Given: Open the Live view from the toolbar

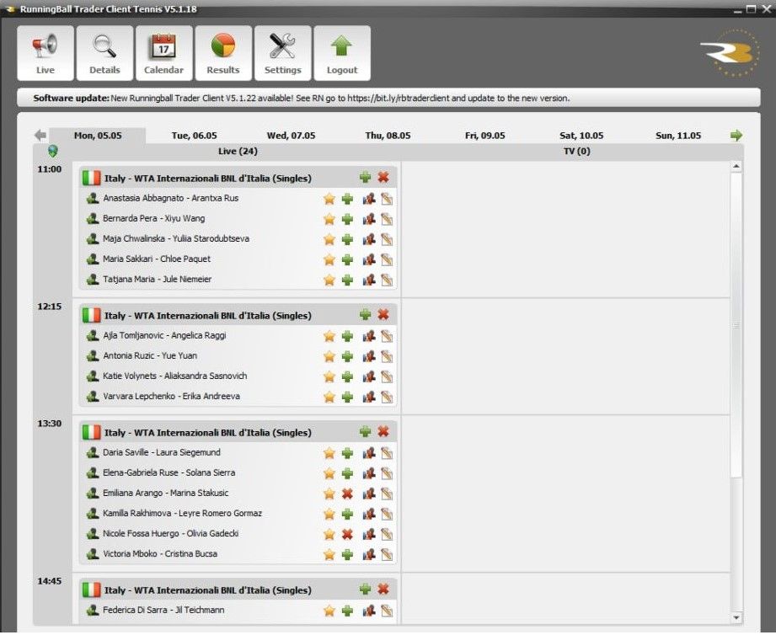Looking at the screenshot, I should pyautogui.click(x=45, y=53).
